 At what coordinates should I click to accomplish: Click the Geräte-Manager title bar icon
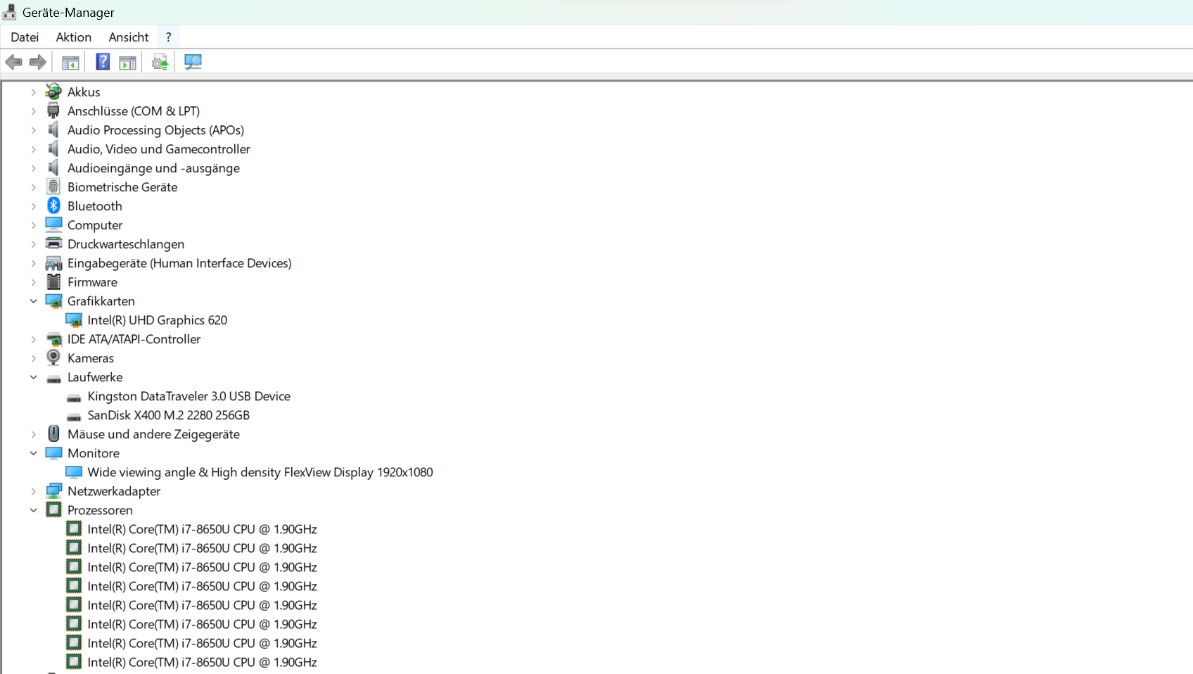click(10, 12)
